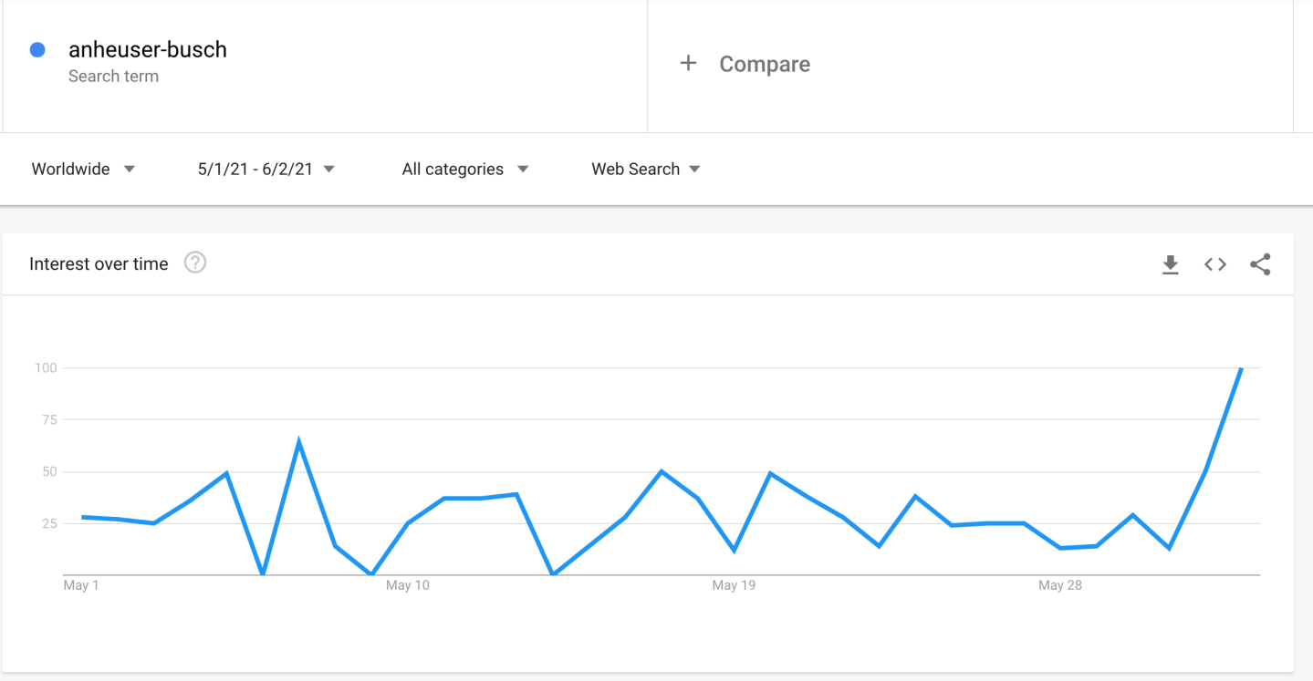
Task: Click the Search term subtitle text
Action: [113, 77]
